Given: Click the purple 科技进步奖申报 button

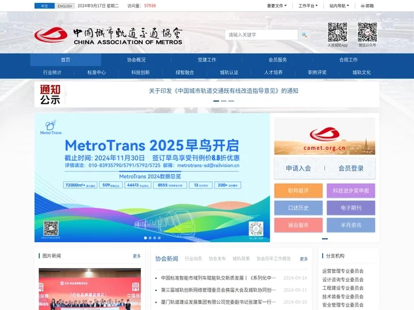Looking at the screenshot, I should point(351,191).
